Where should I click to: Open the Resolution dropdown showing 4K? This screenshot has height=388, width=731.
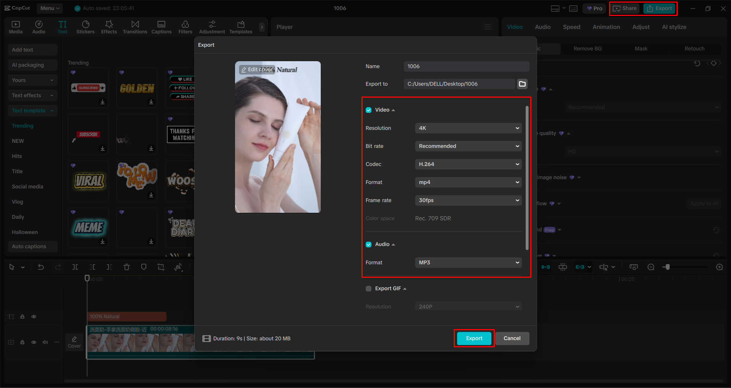click(x=468, y=128)
